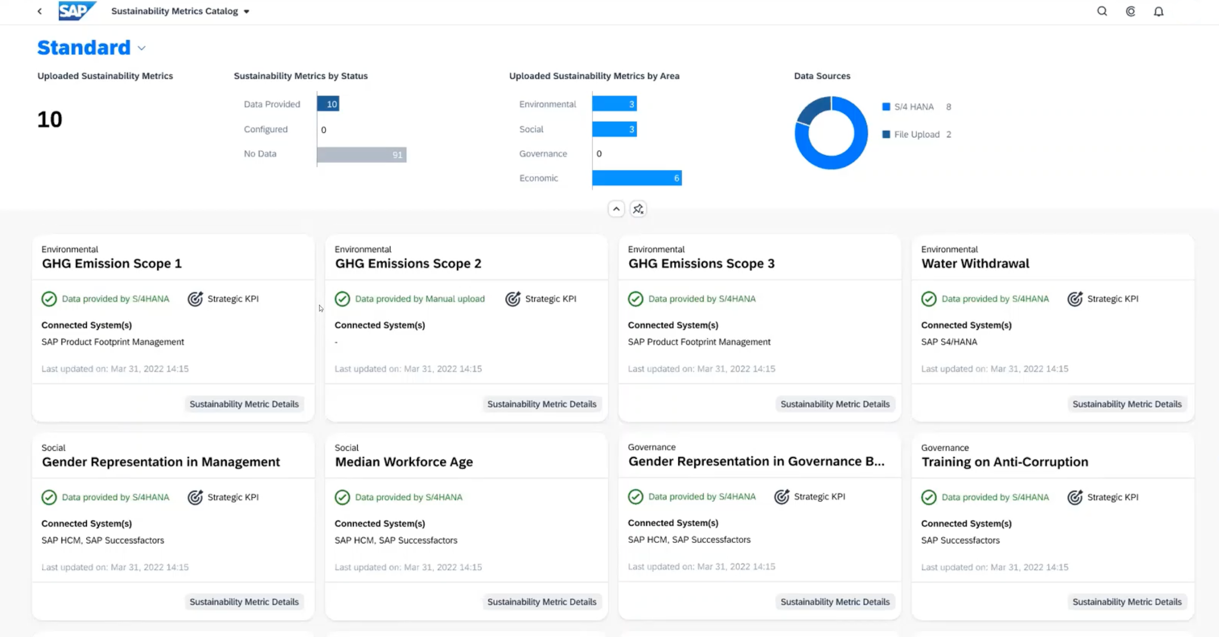Image resolution: width=1219 pixels, height=637 pixels.
Task: Click green check icon on Median Workforce Age
Action: tap(342, 497)
